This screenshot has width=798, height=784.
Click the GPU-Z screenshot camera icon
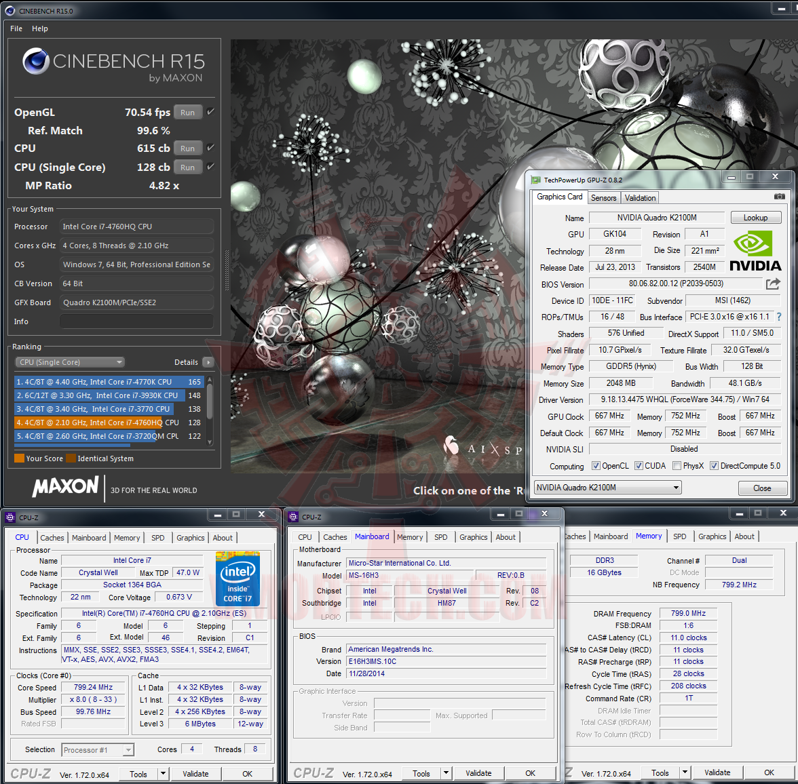pyautogui.click(x=779, y=197)
